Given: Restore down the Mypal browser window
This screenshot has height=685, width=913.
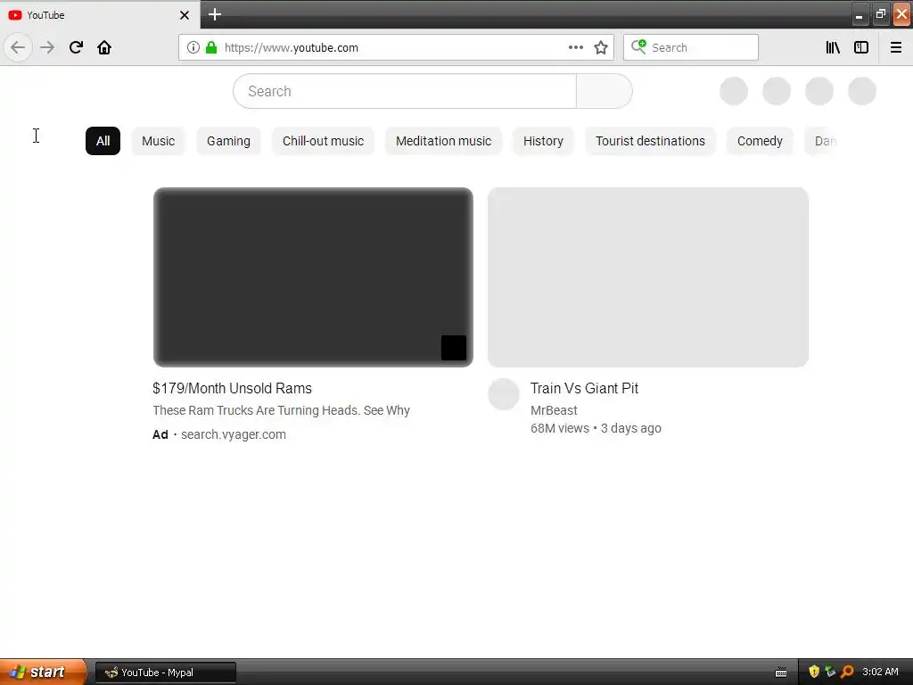Looking at the screenshot, I should point(880,14).
